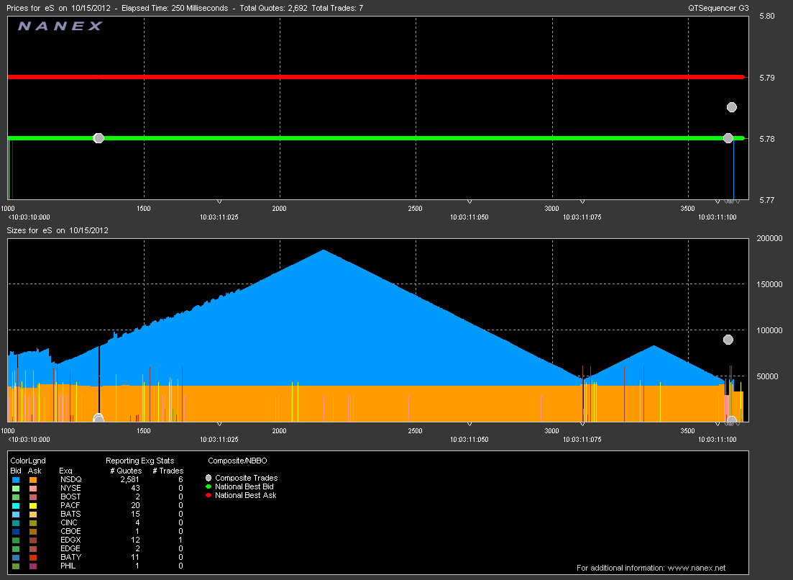Click the 5.80 price axis label

click(766, 17)
